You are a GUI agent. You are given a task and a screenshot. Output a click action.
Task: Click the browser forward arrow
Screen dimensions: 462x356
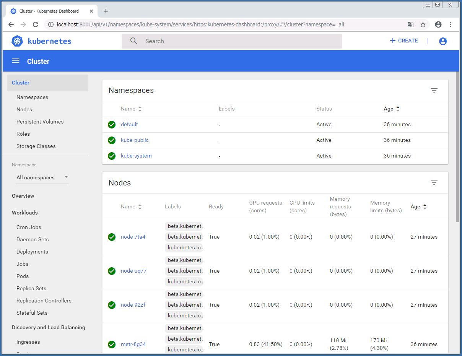click(x=23, y=24)
